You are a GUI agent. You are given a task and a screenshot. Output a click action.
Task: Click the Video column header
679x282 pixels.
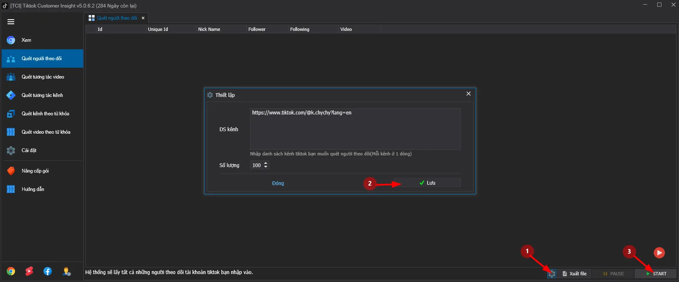coord(359,29)
